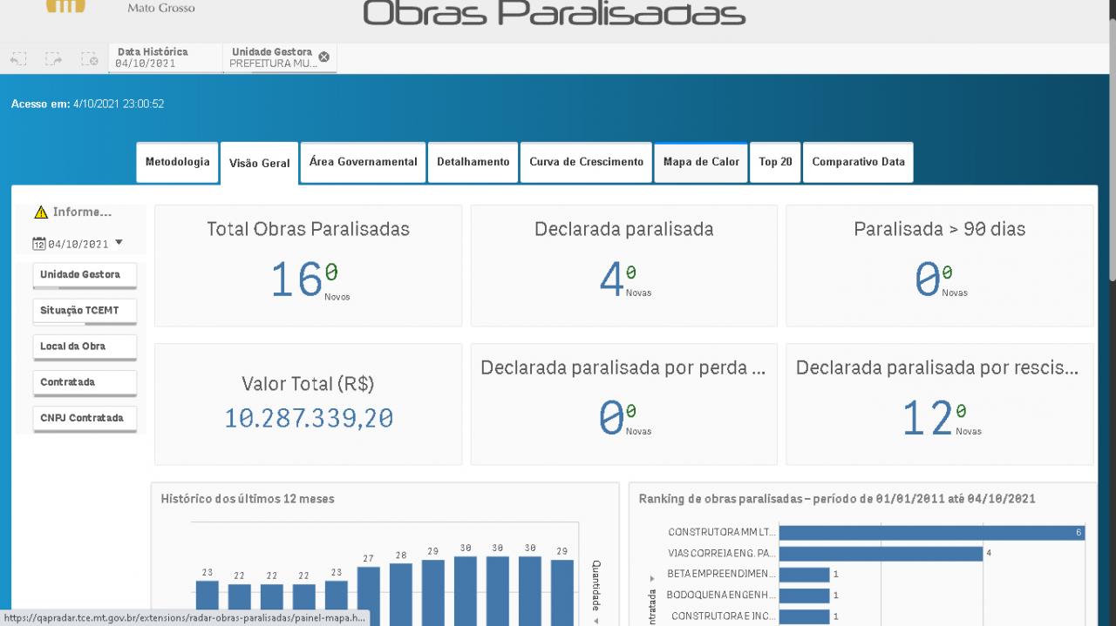Image resolution: width=1116 pixels, height=626 pixels.
Task: Open the CNPJ Contratada filter
Action: [x=85, y=418]
